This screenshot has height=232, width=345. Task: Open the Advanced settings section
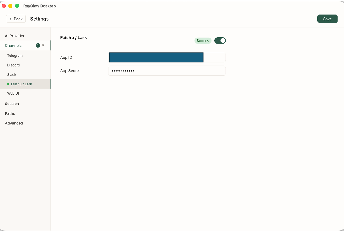pos(14,123)
